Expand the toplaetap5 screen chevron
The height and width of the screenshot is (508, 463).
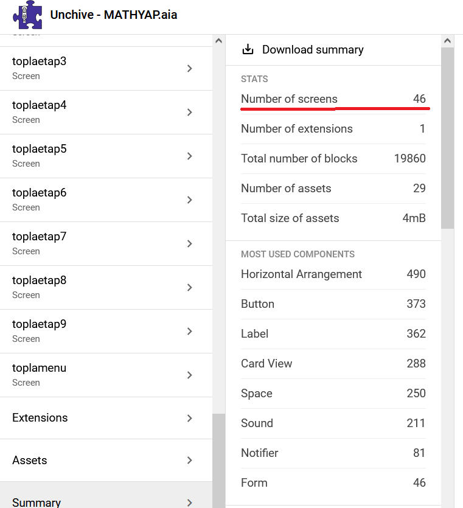pyautogui.click(x=190, y=156)
